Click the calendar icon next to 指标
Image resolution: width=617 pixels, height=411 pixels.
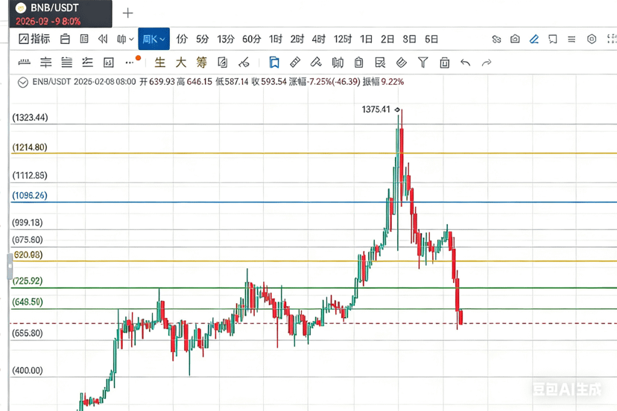click(65, 39)
